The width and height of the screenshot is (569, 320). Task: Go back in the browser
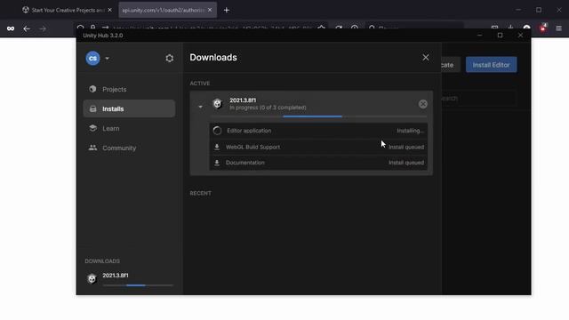pos(27,28)
